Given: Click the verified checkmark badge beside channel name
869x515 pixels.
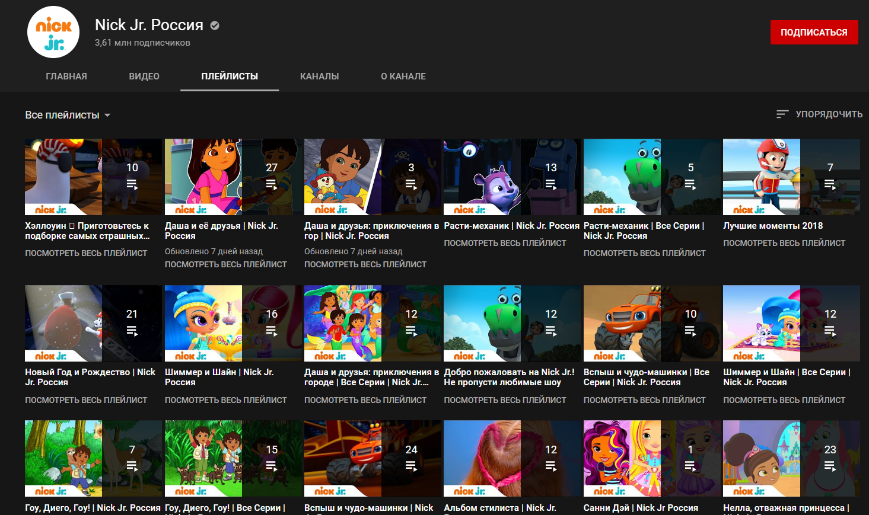Looking at the screenshot, I should 215,25.
